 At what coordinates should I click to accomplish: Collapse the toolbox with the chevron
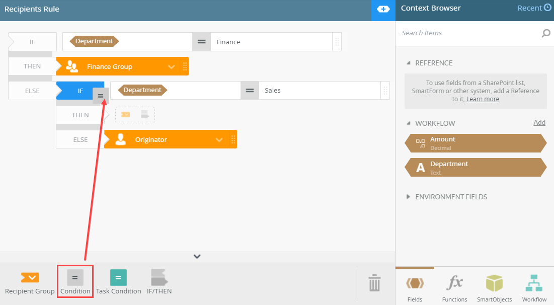[x=197, y=257]
